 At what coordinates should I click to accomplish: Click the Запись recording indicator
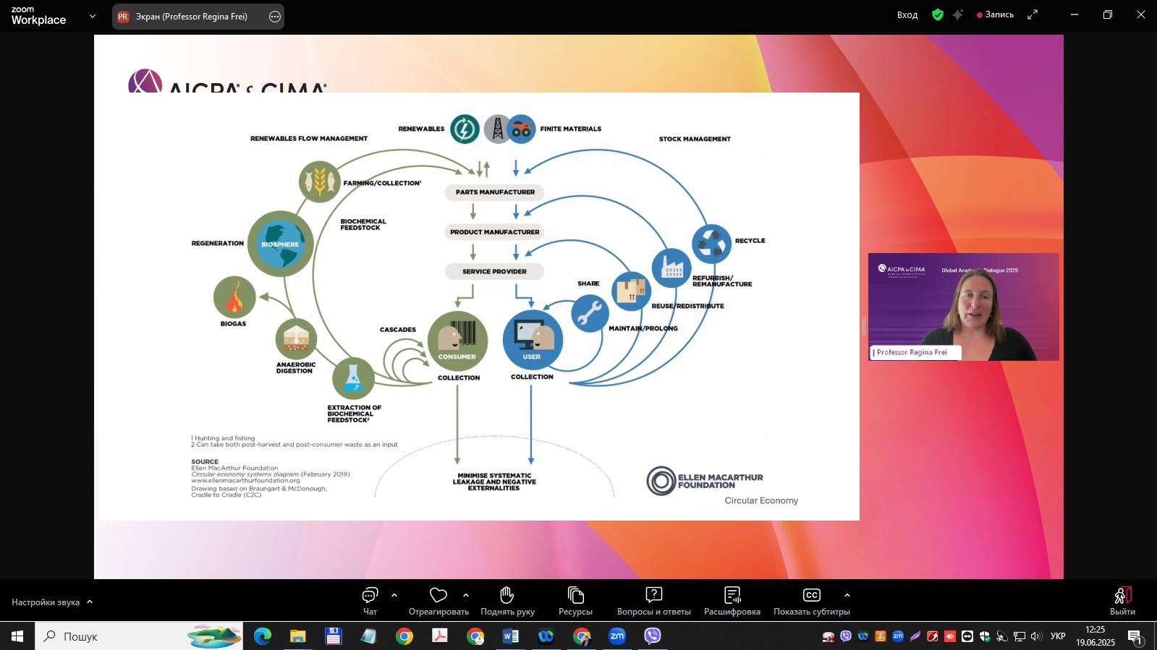point(996,14)
